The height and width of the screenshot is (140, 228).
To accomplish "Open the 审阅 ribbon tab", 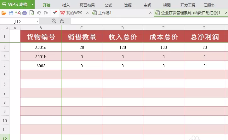I will pyautogui.click(x=147, y=5).
